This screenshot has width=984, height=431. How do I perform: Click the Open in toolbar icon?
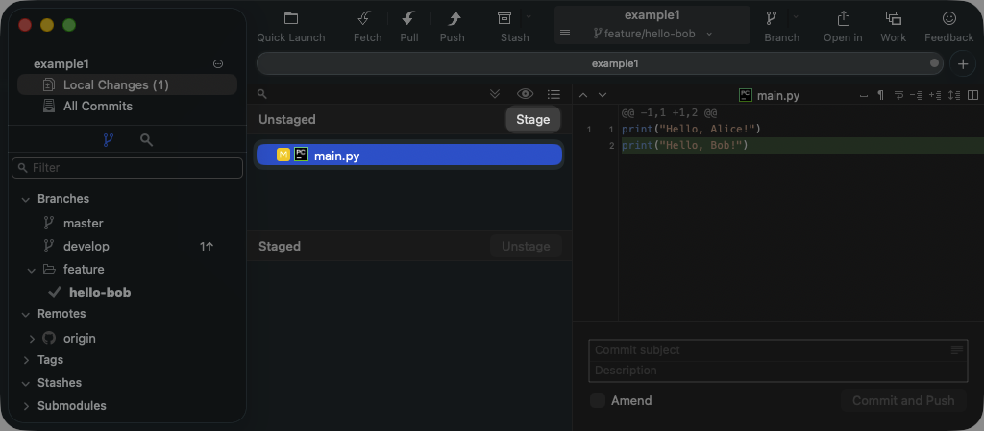point(843,19)
